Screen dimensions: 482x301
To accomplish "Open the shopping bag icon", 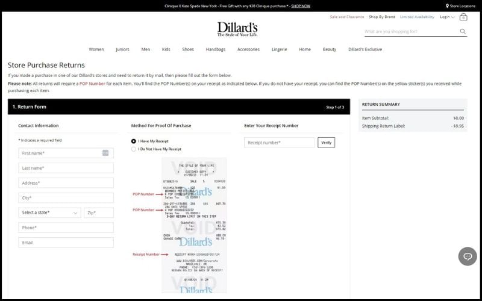I will tap(463, 17).
